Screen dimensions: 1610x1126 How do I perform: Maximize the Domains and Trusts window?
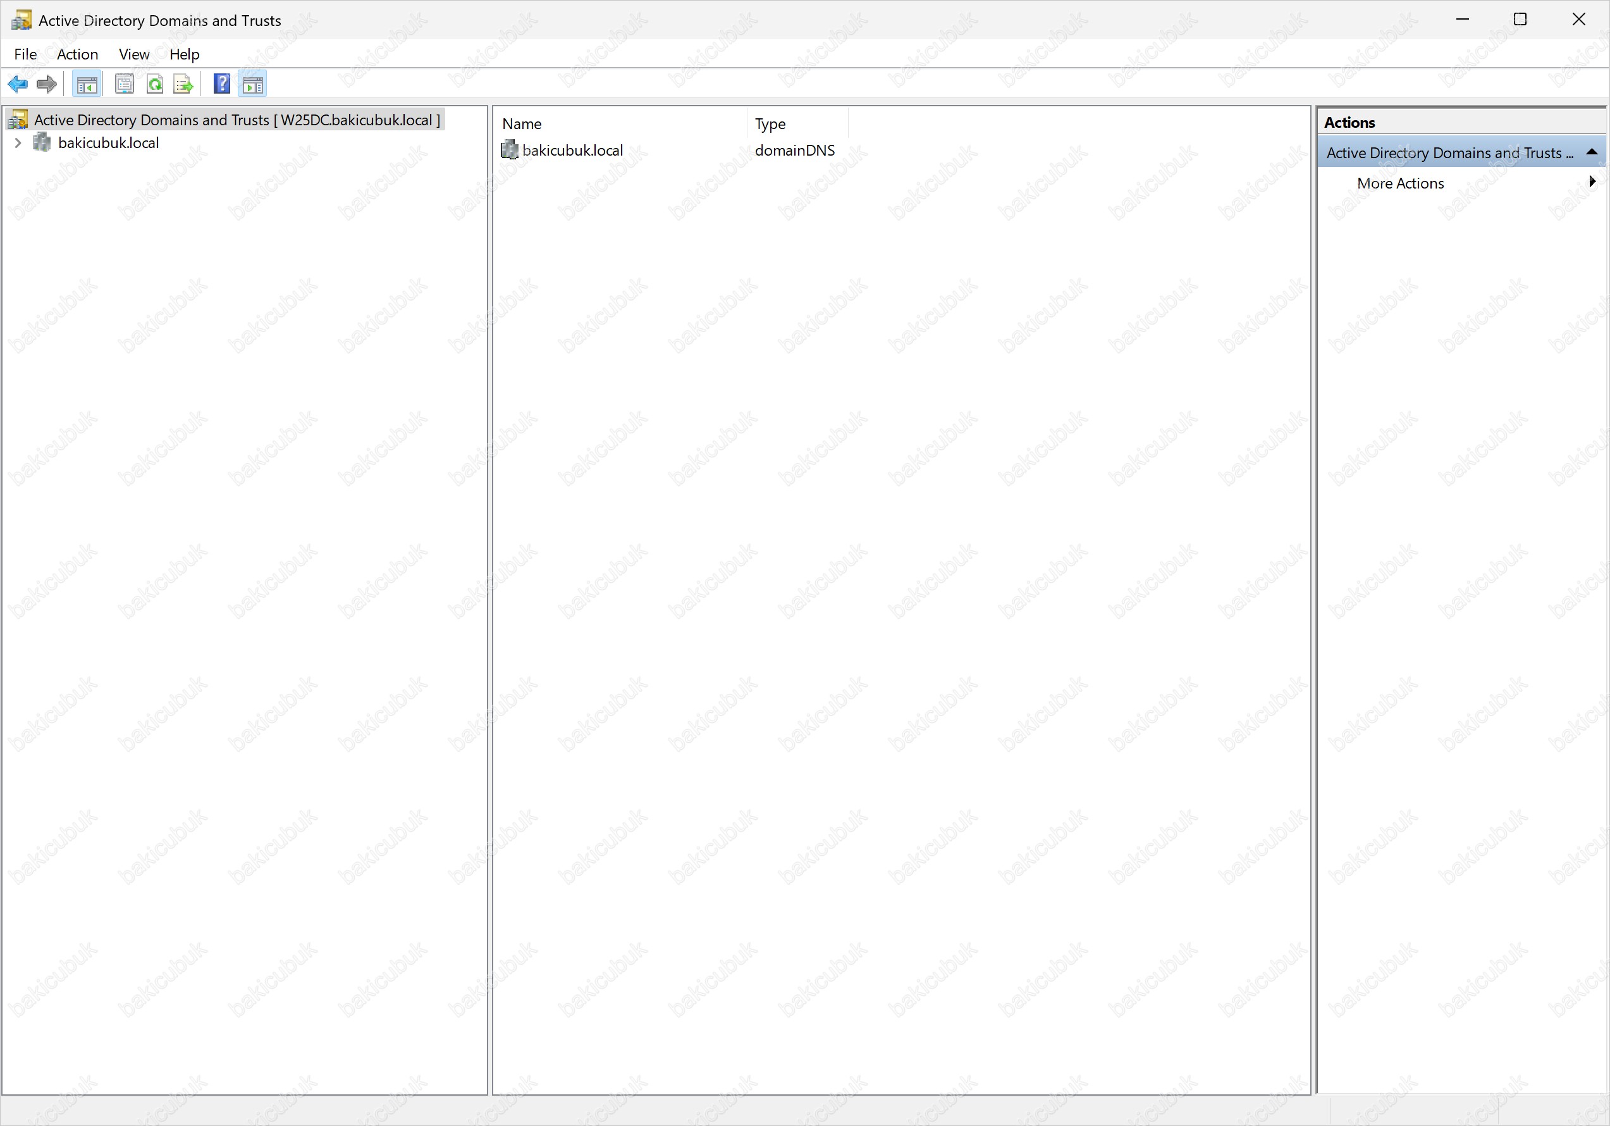coord(1520,20)
